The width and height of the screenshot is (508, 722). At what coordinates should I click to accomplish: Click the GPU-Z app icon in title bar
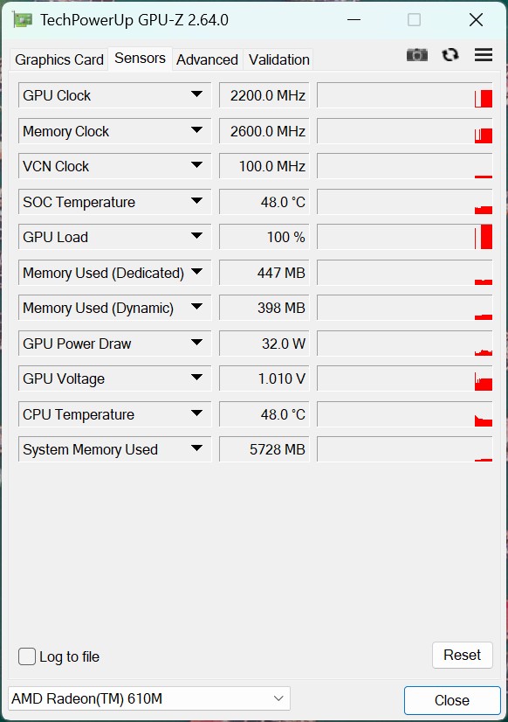pos(22,20)
